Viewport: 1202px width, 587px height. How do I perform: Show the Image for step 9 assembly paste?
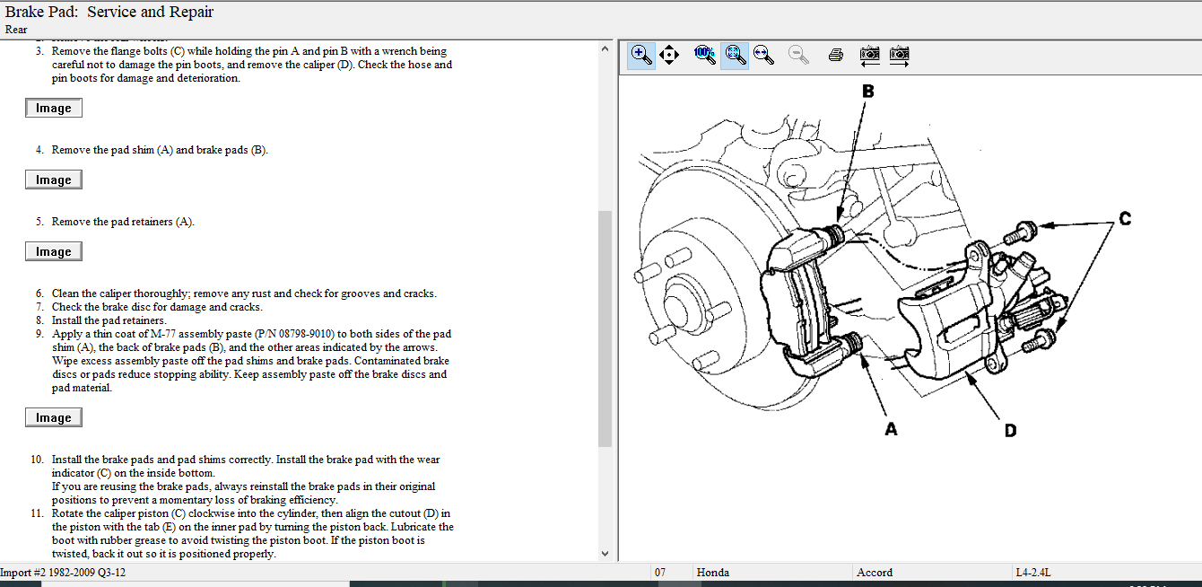(x=54, y=418)
